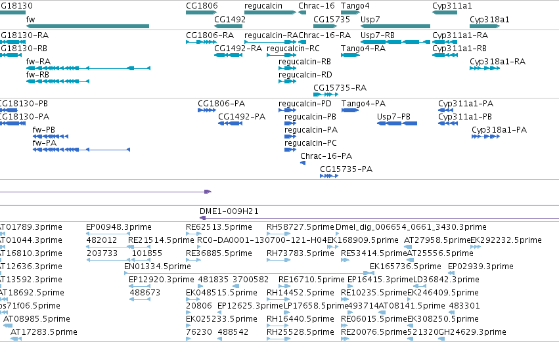Open EST label RE53414.5prime
The image size is (559, 342).
tap(374, 253)
